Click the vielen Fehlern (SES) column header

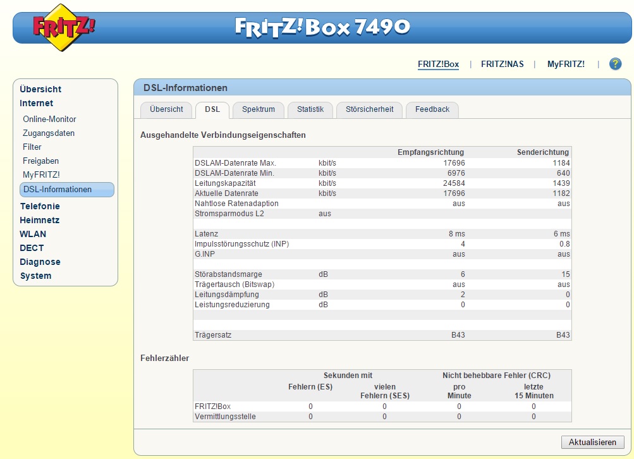(x=385, y=391)
